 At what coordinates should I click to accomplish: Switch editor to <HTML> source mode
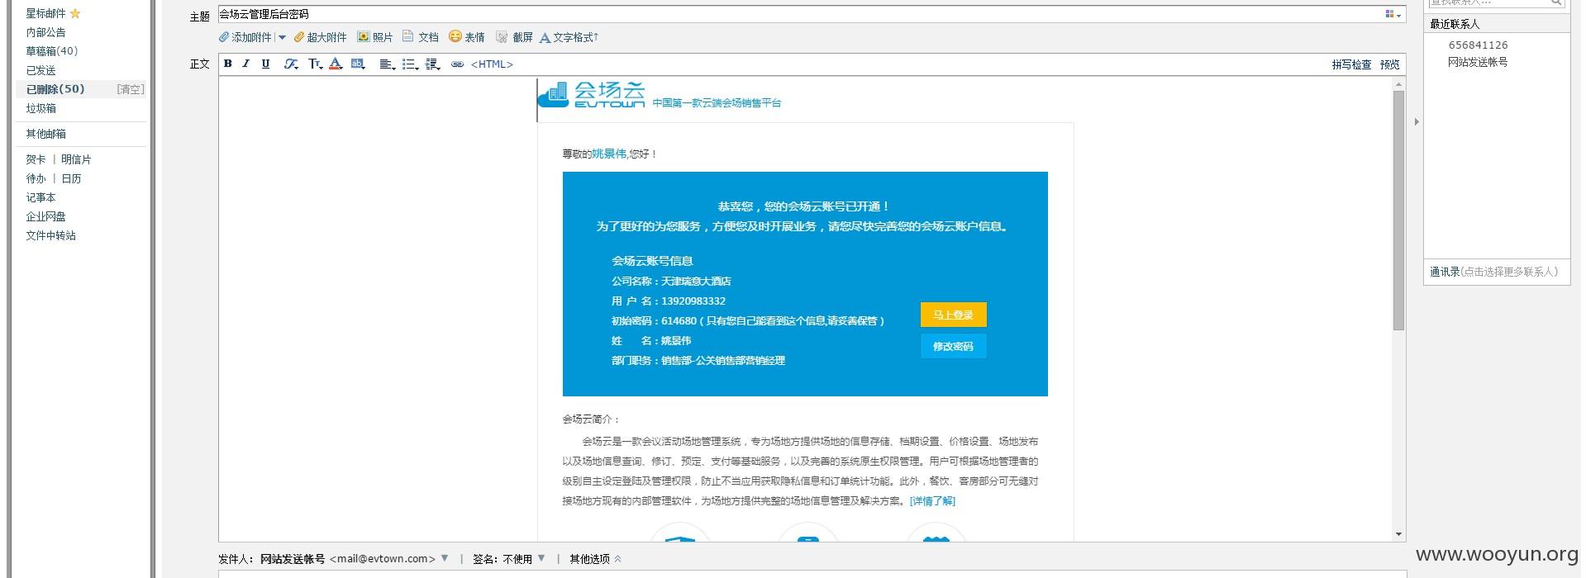[492, 64]
